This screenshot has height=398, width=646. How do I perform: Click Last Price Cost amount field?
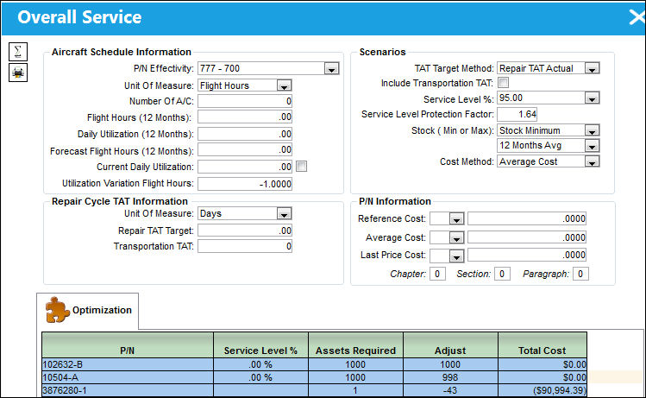click(527, 255)
